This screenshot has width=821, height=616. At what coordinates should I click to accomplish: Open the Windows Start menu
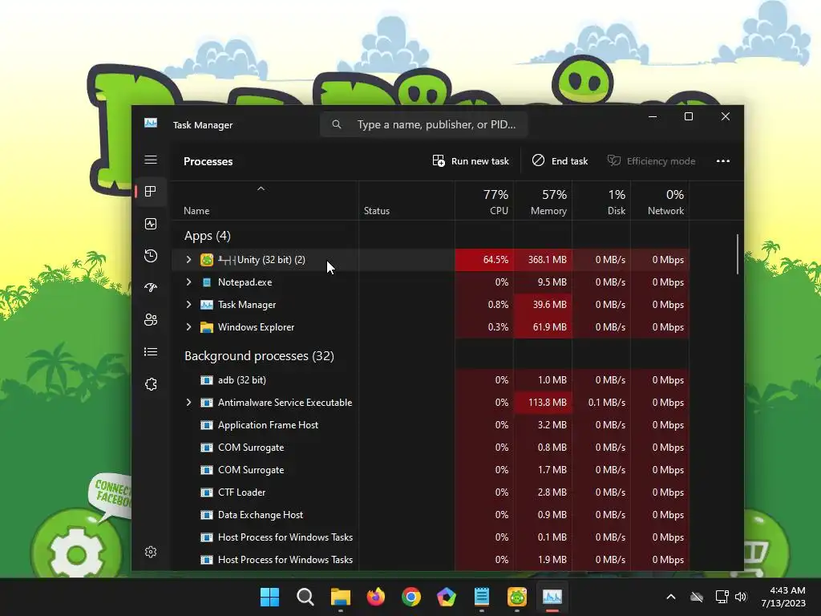click(x=269, y=597)
